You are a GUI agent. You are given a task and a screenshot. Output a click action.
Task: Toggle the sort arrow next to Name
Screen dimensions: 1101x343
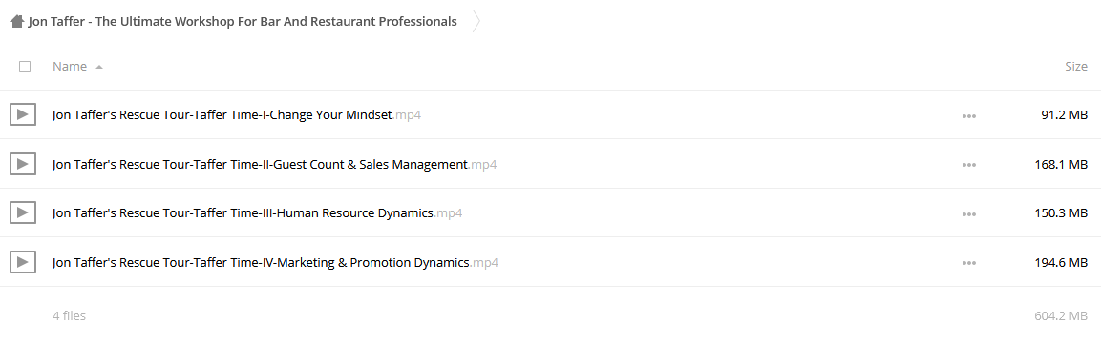(99, 68)
